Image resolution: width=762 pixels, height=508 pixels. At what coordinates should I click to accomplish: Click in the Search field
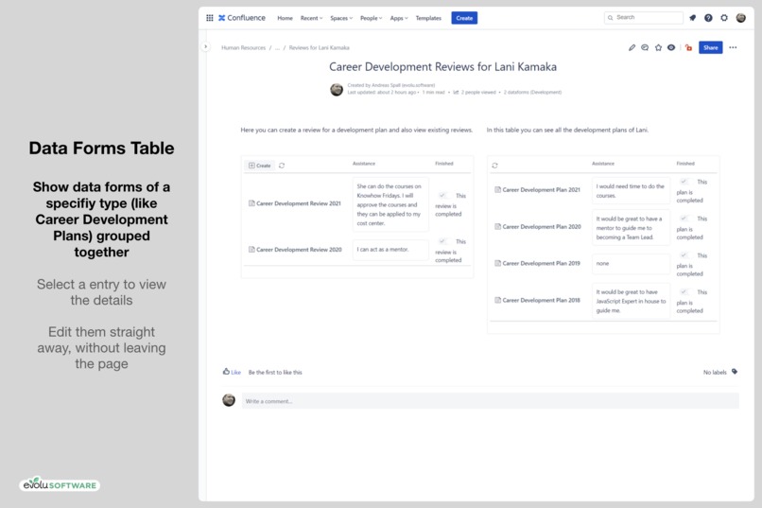644,17
